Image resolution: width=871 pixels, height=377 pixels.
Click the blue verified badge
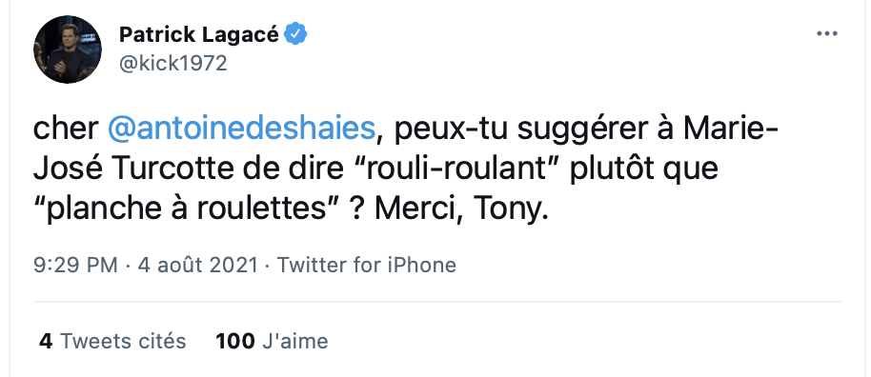295,35
